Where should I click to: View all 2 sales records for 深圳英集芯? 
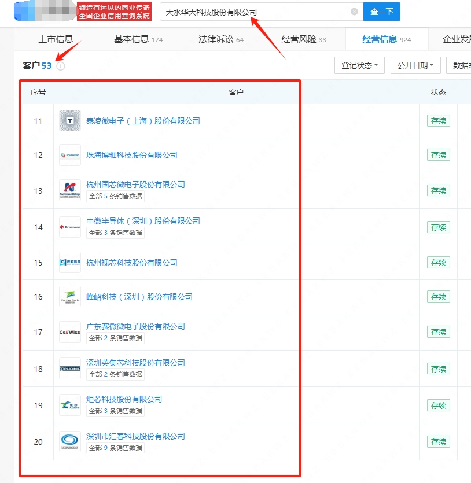click(115, 374)
